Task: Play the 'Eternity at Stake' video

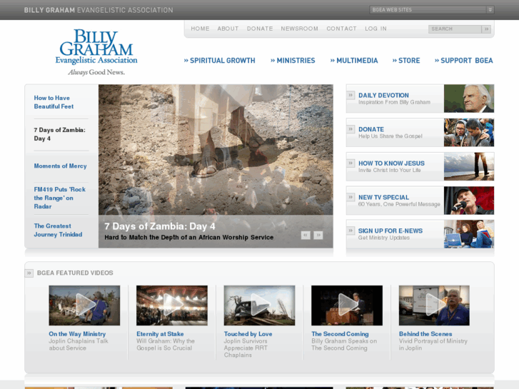Action: point(172,305)
